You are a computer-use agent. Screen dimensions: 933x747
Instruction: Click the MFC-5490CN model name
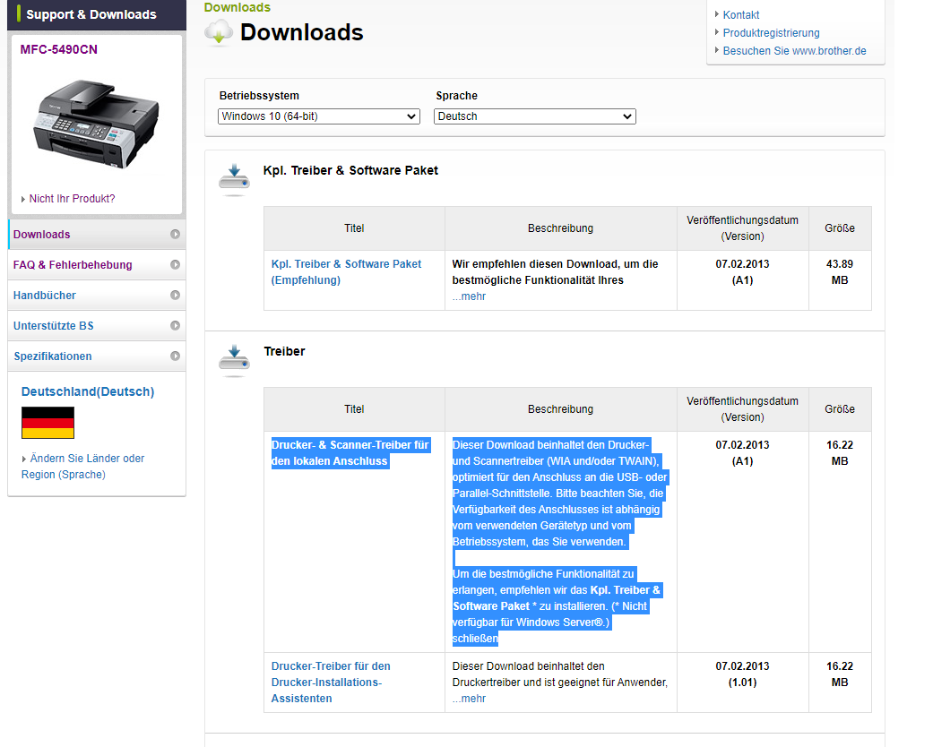tap(59, 49)
